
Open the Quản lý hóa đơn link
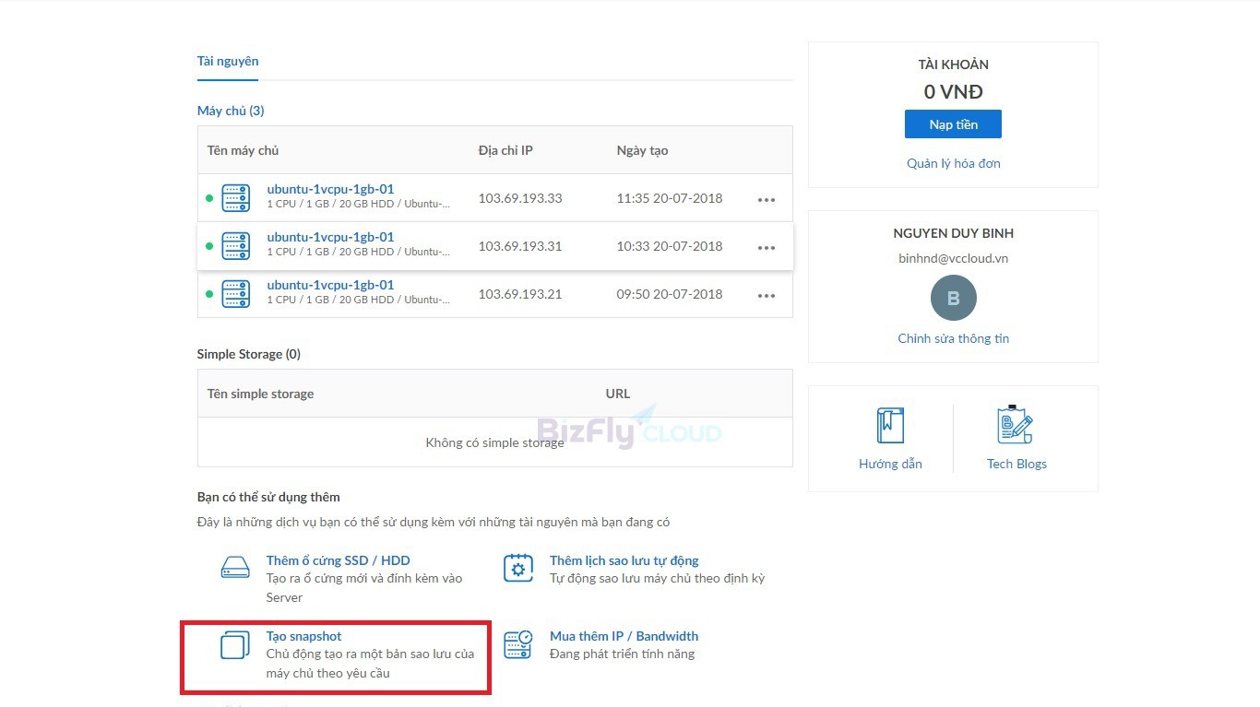[953, 163]
